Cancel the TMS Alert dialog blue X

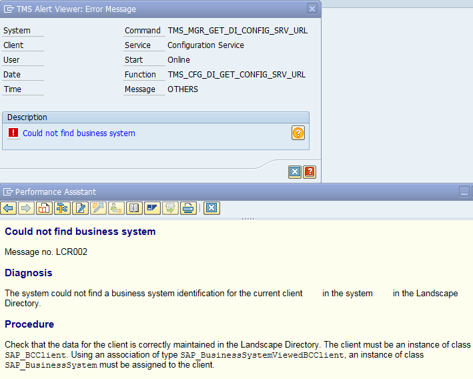pos(295,172)
